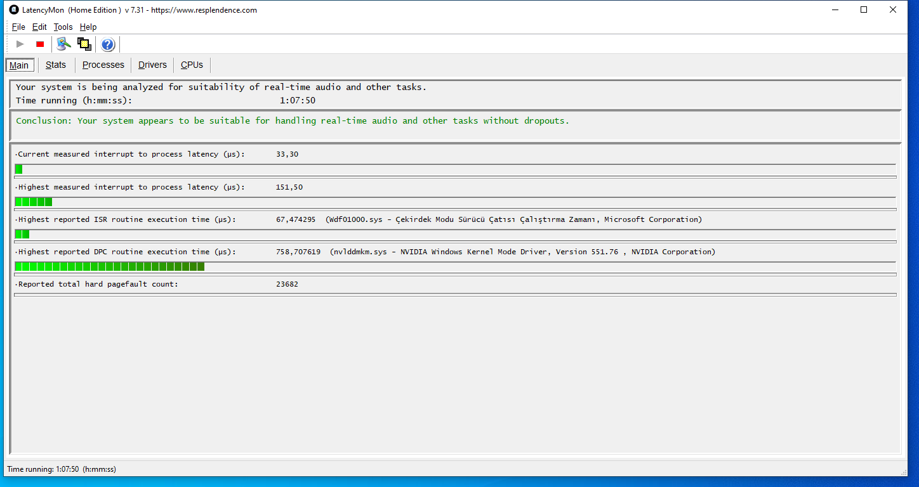Click the 1:07:50 time value in the main panel
The width and height of the screenshot is (919, 487).
coord(298,100)
